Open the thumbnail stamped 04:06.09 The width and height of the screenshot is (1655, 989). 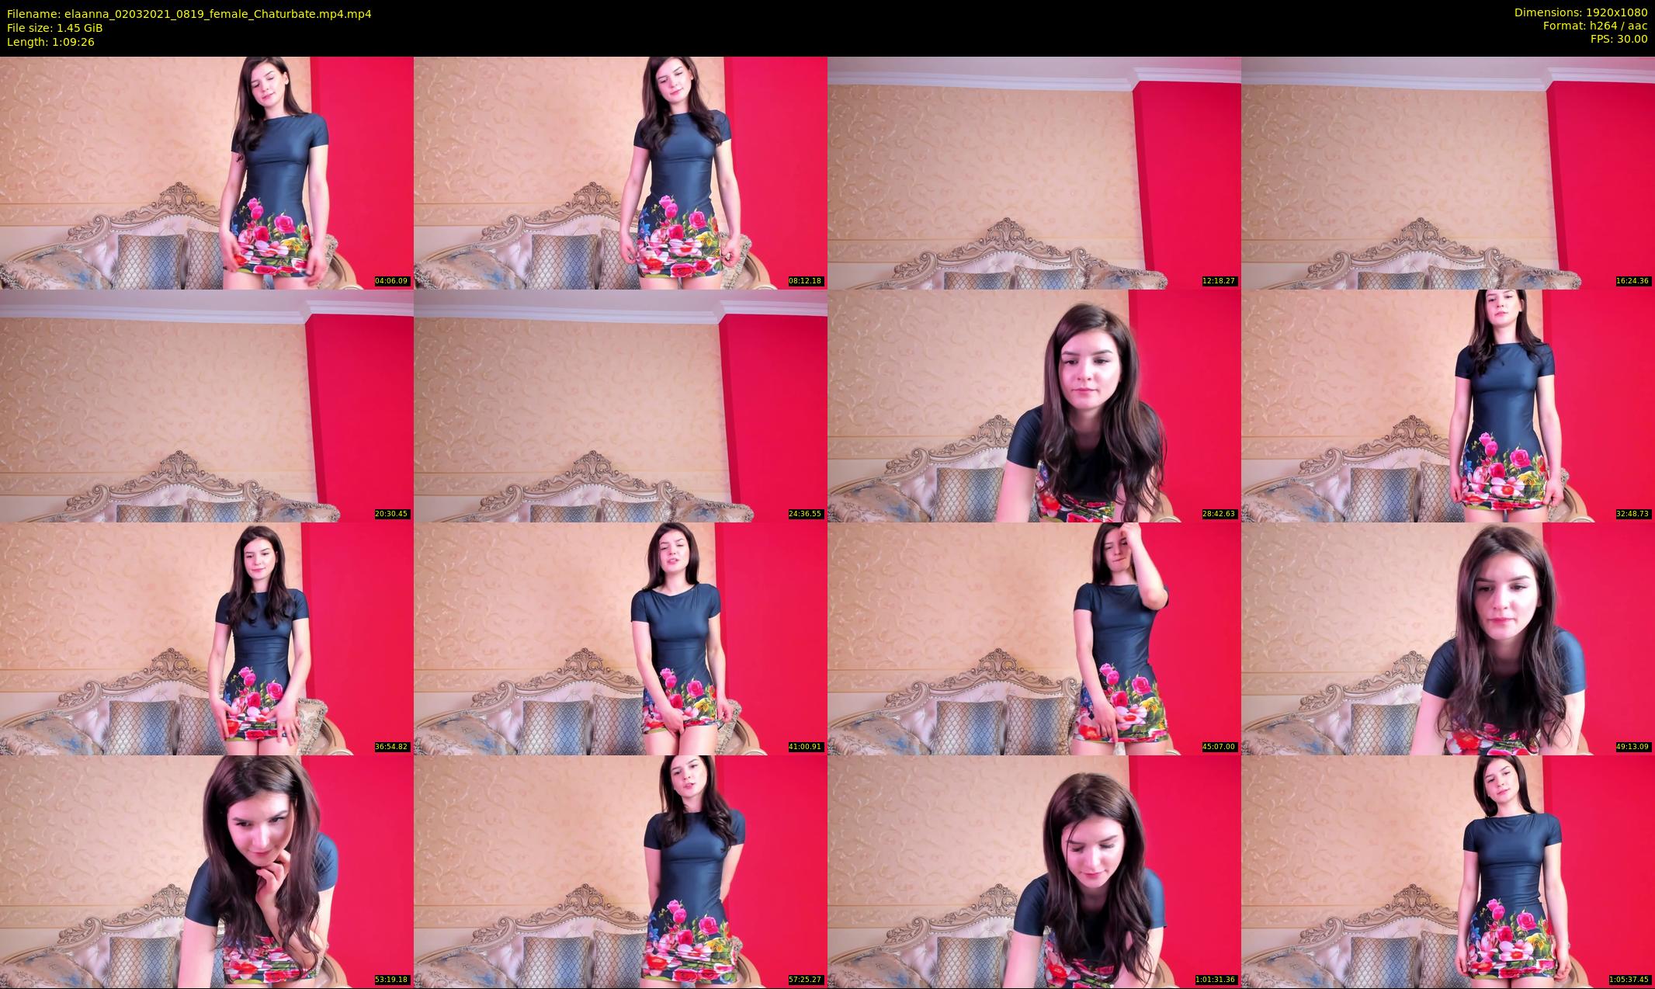(206, 172)
